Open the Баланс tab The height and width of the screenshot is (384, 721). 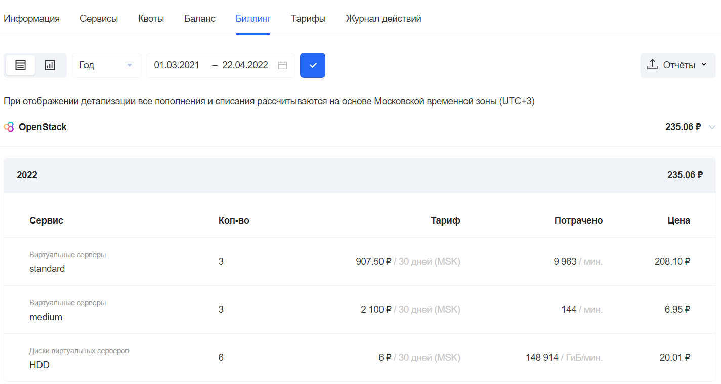tap(200, 19)
